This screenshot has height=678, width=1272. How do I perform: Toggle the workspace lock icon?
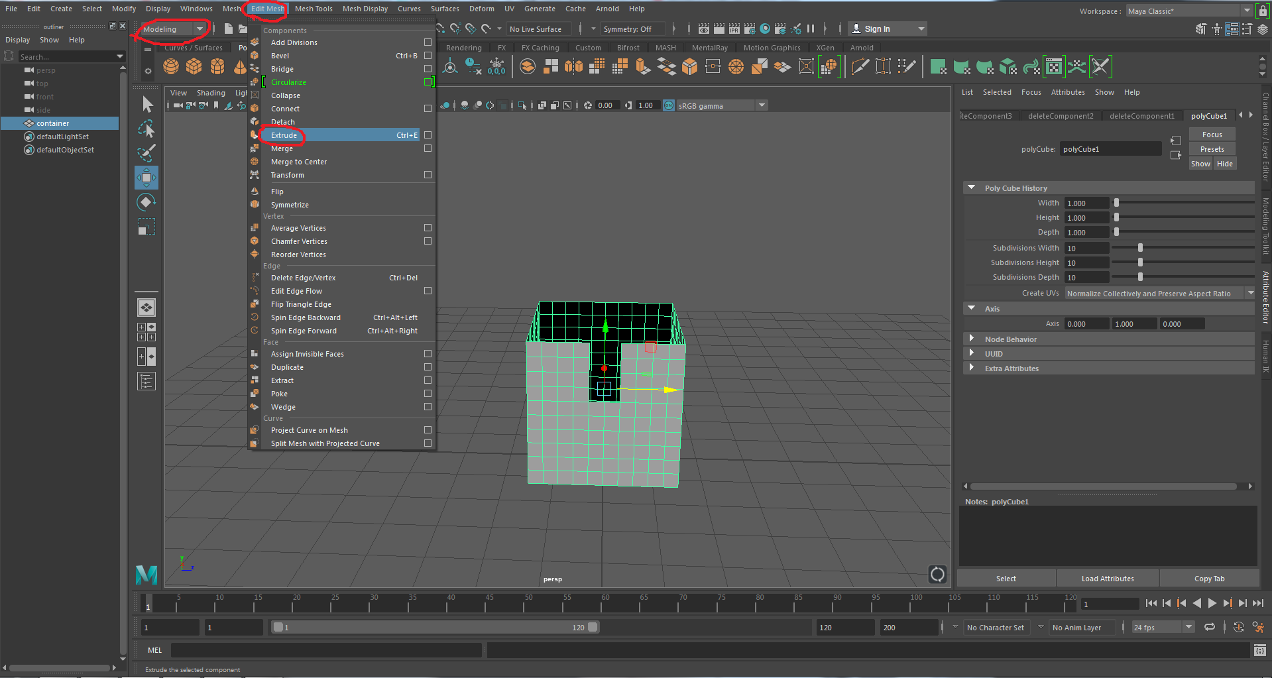click(1263, 11)
